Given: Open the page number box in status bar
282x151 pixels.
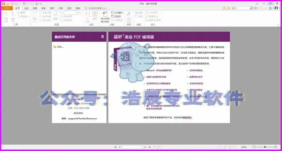Looking at the screenshot, I should click(x=133, y=147).
